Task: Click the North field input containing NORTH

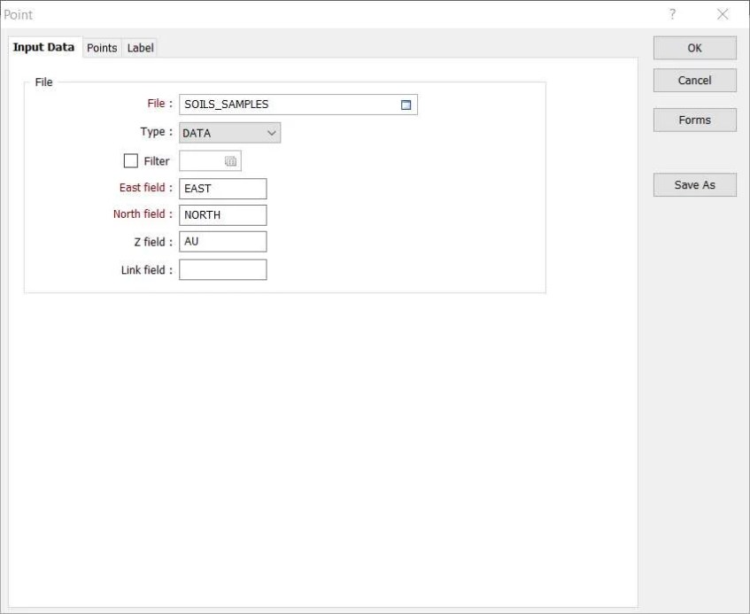Action: point(223,215)
